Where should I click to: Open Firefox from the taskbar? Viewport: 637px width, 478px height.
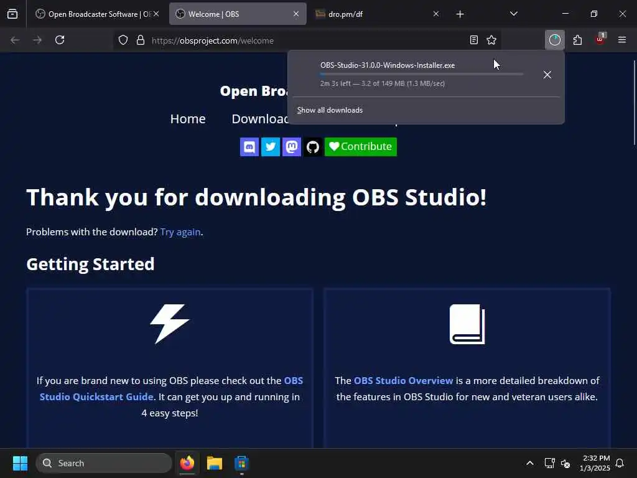pyautogui.click(x=187, y=463)
